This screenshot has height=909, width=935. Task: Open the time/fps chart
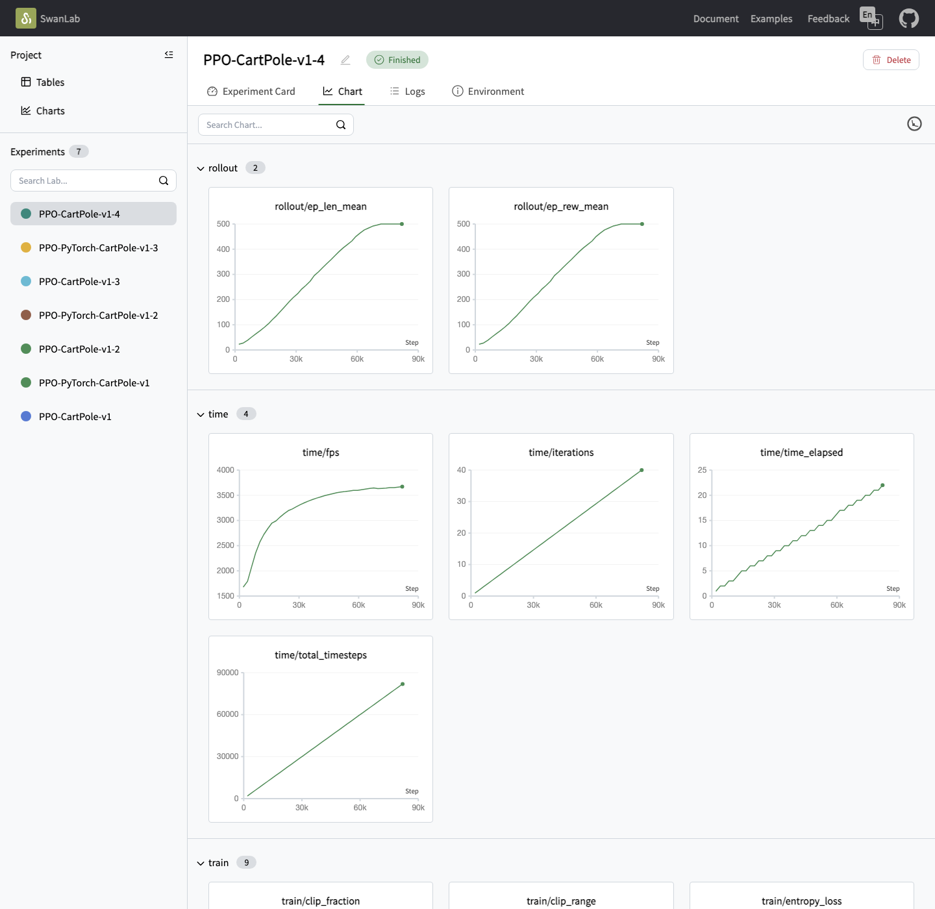click(x=321, y=527)
